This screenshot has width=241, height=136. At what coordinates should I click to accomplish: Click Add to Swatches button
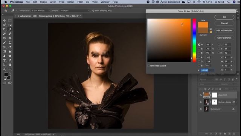pyautogui.click(x=224, y=31)
